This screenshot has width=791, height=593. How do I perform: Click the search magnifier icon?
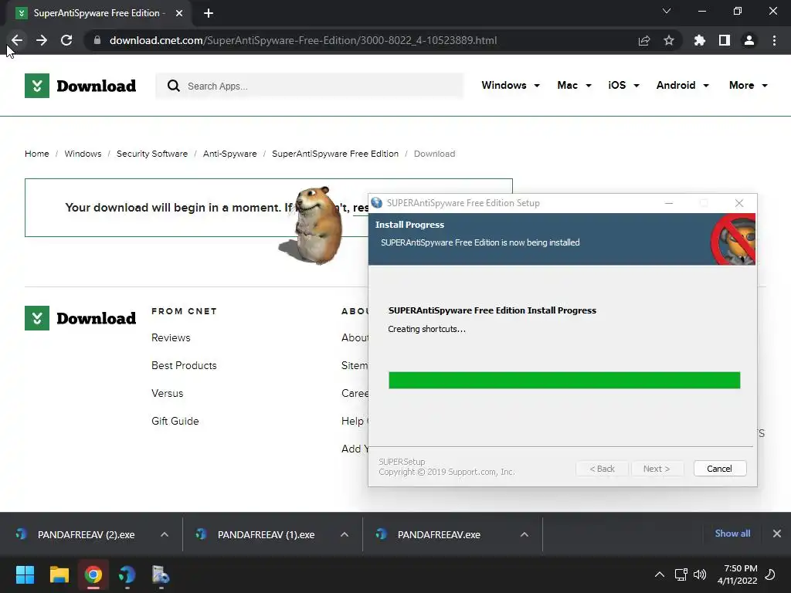[x=174, y=86]
